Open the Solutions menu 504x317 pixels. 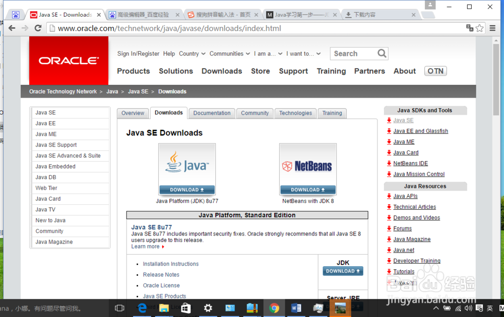(176, 71)
